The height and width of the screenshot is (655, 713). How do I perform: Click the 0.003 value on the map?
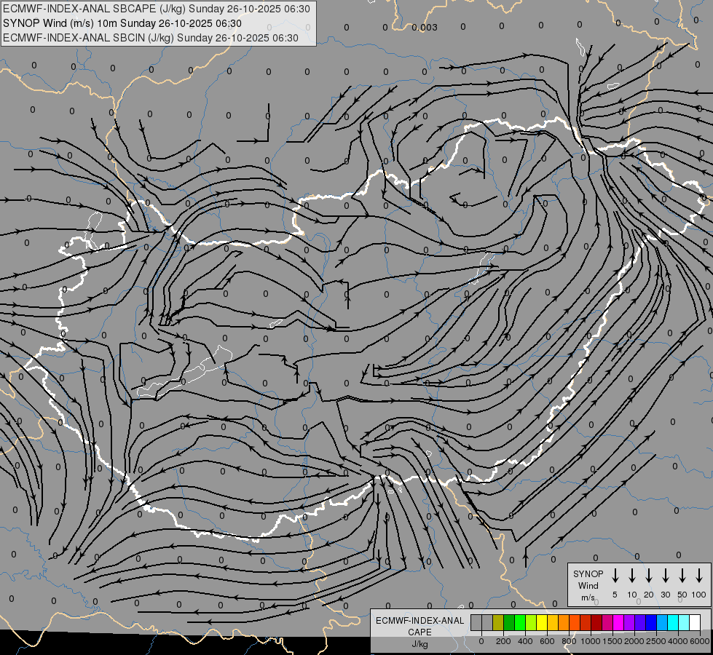click(425, 27)
